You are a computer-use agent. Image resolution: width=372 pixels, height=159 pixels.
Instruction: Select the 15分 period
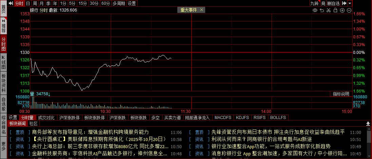coord(83,3)
